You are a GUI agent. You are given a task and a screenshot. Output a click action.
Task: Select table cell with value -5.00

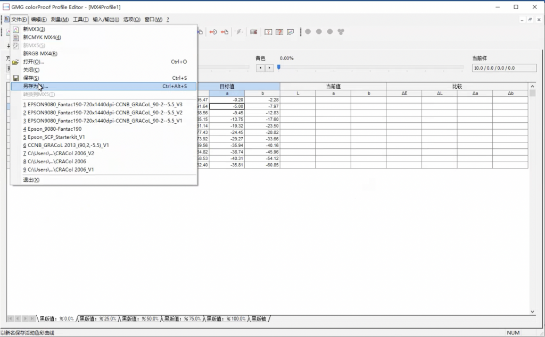[x=227, y=106]
